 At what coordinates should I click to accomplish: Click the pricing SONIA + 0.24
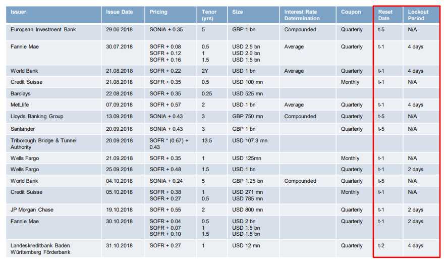166,181
